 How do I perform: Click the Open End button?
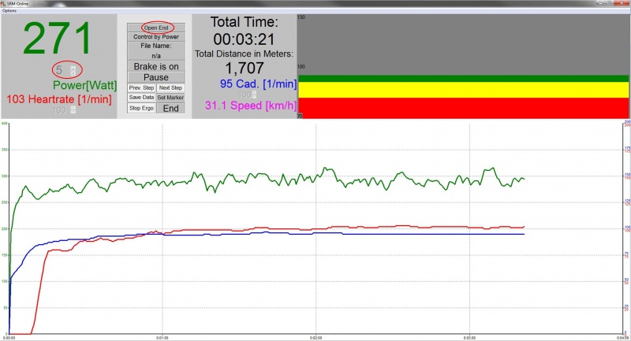(156, 28)
